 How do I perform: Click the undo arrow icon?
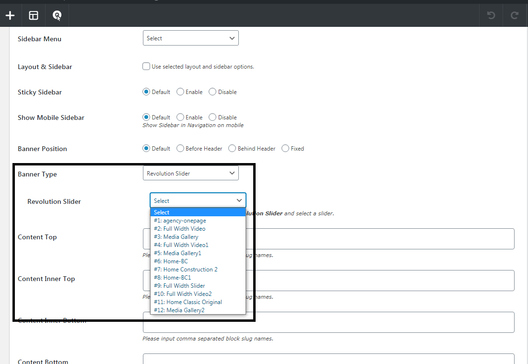(491, 16)
